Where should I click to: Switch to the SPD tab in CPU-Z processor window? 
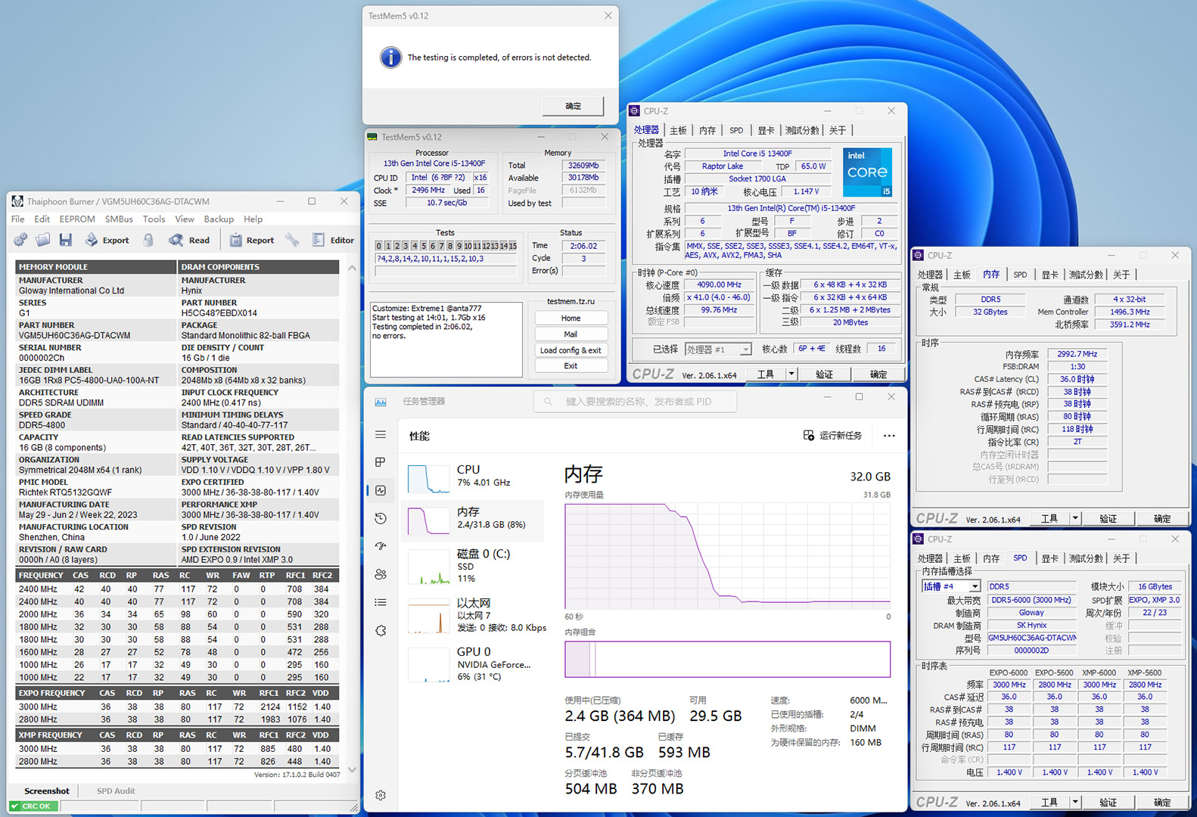tap(736, 130)
